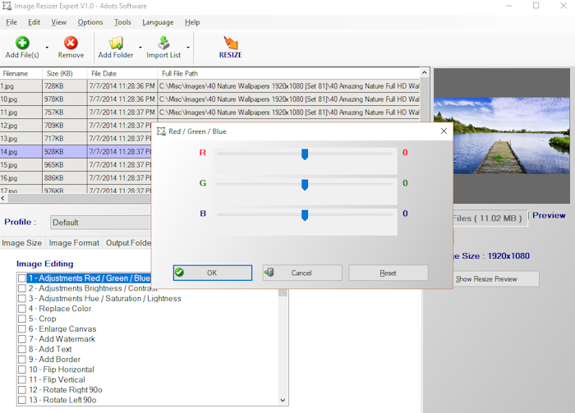Open the Add Folder dropdown arrow
Screen dimensions: 575x413
[x=140, y=48]
